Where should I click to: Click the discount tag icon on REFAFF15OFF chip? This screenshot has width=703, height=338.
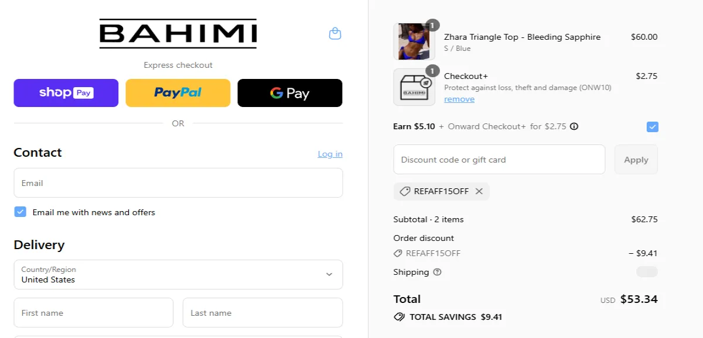[x=404, y=191]
